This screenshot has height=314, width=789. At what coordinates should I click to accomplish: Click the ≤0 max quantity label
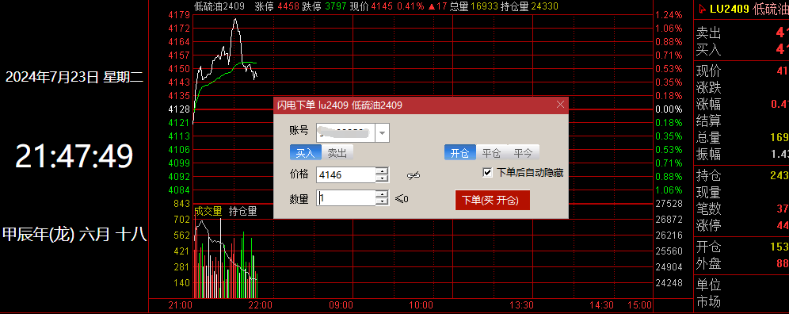pyautogui.click(x=402, y=198)
